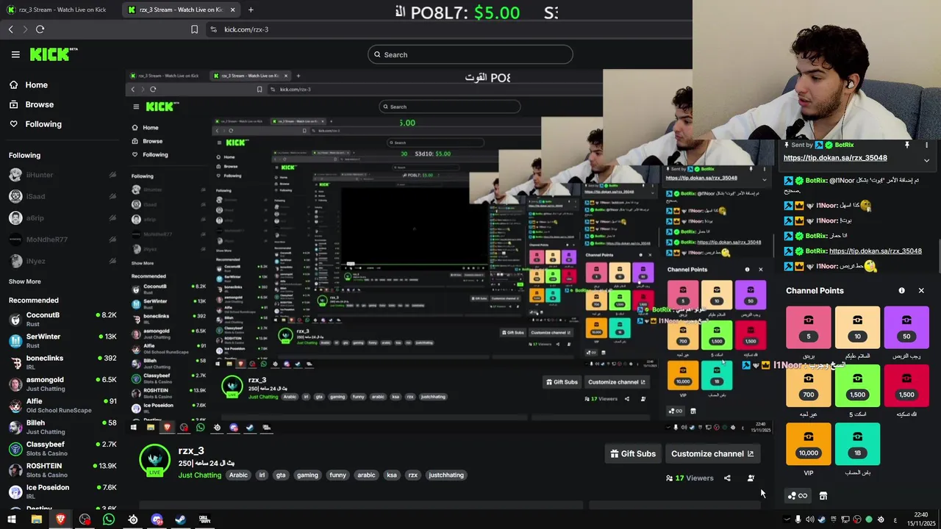Open recommended channel SerWinter
This screenshot has height=529, width=941.
click(62, 341)
